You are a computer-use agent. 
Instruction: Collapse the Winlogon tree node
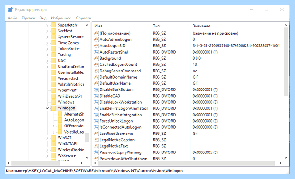pos(47,108)
